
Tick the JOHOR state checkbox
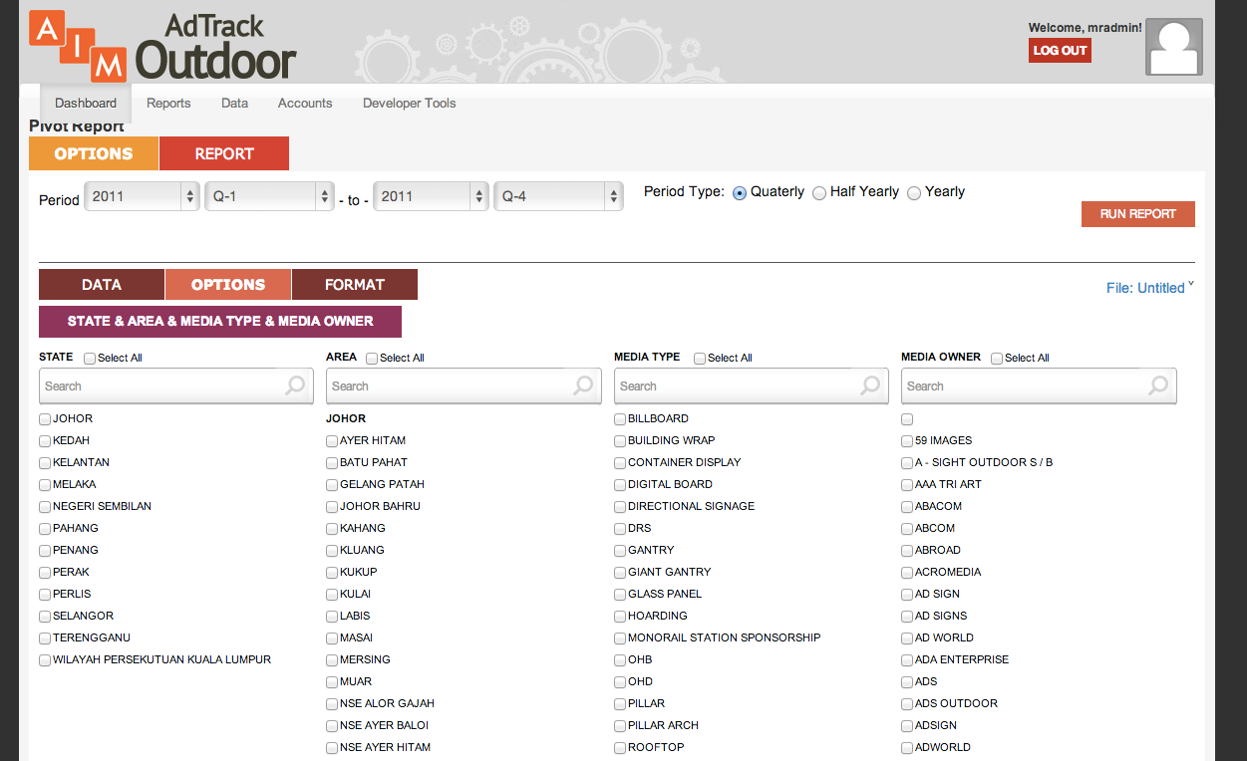(45, 419)
